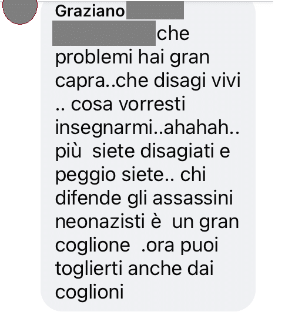Open the profile link named Graziano
The height and width of the screenshot is (315, 285).
pos(90,11)
